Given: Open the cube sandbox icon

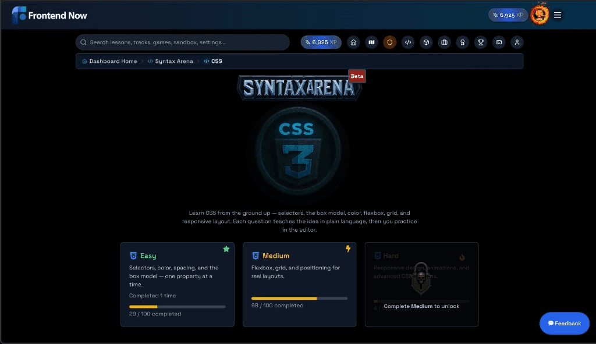Looking at the screenshot, I should 426,42.
